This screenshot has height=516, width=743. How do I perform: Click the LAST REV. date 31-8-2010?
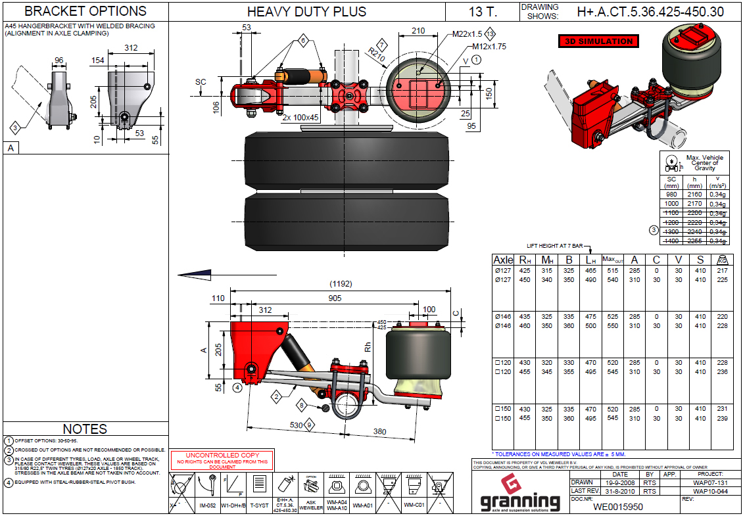click(620, 492)
